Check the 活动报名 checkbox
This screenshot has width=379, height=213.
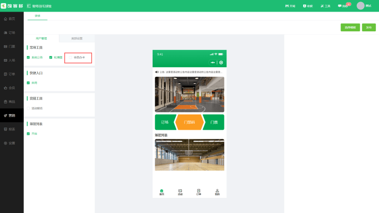coord(28,108)
